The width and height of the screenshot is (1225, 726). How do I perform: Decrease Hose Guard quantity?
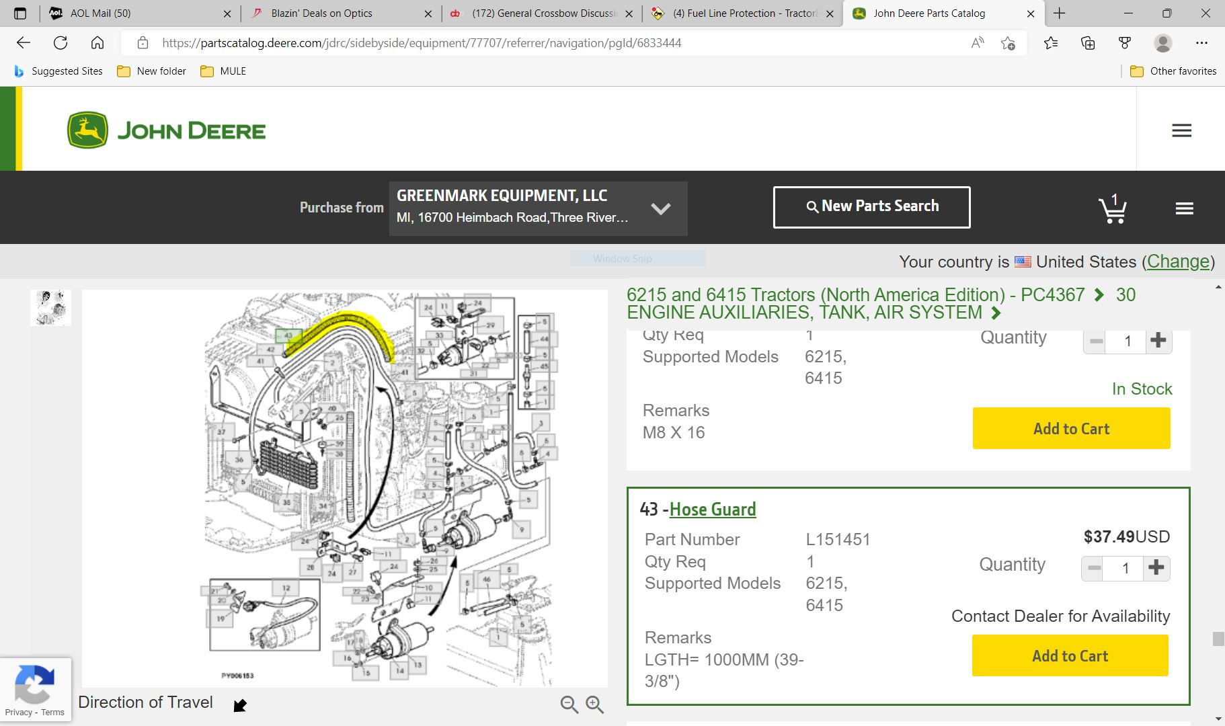(1095, 568)
